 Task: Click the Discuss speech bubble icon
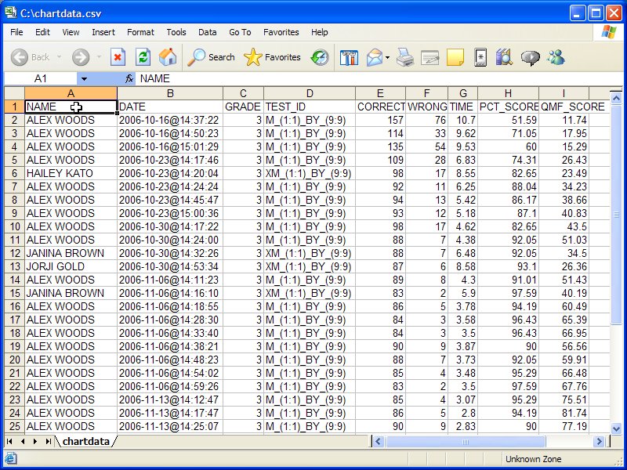pos(531,57)
